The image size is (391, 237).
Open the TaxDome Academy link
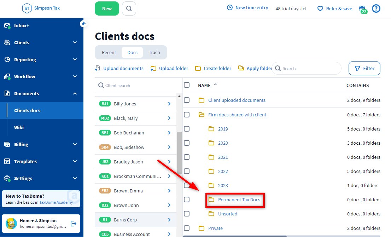point(56,203)
